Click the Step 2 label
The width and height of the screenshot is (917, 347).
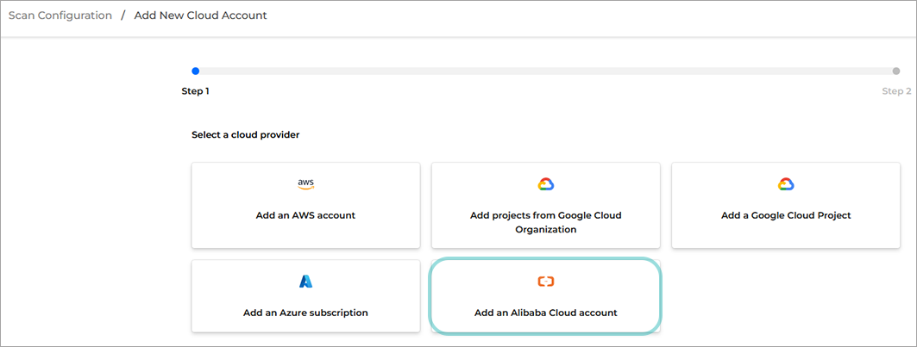click(x=896, y=91)
